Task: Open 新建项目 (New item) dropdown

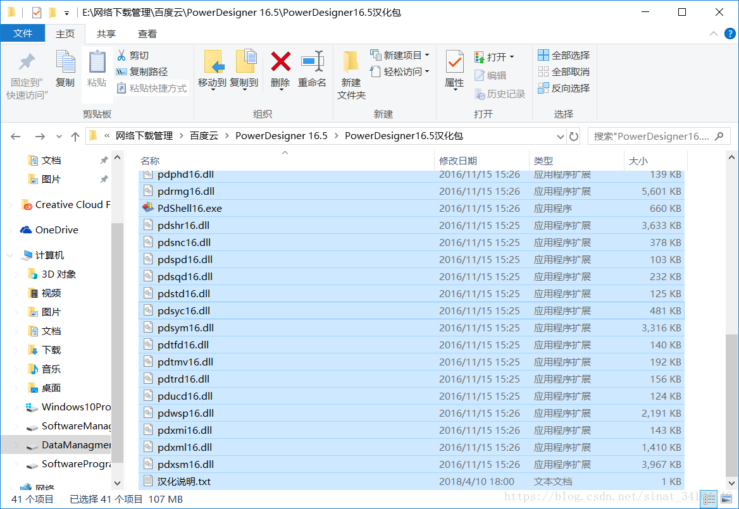Action: [400, 55]
